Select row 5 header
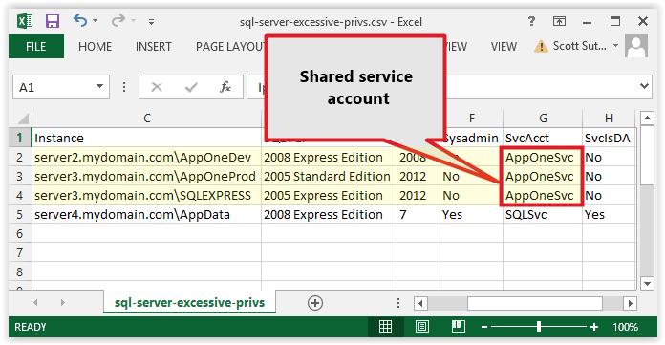The width and height of the screenshot is (665, 345). (x=20, y=214)
